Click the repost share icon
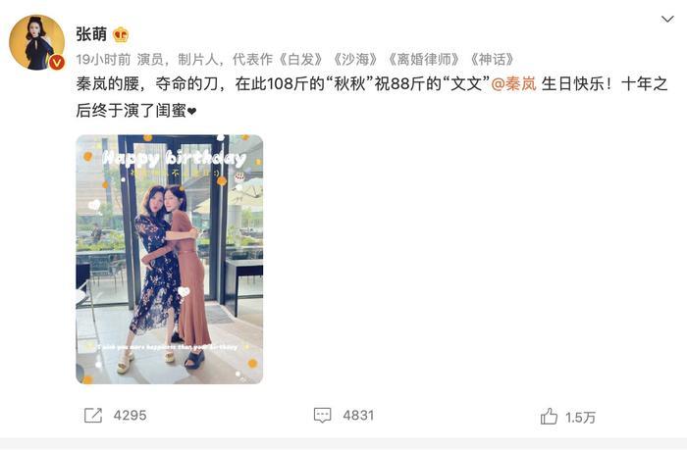 93,415
